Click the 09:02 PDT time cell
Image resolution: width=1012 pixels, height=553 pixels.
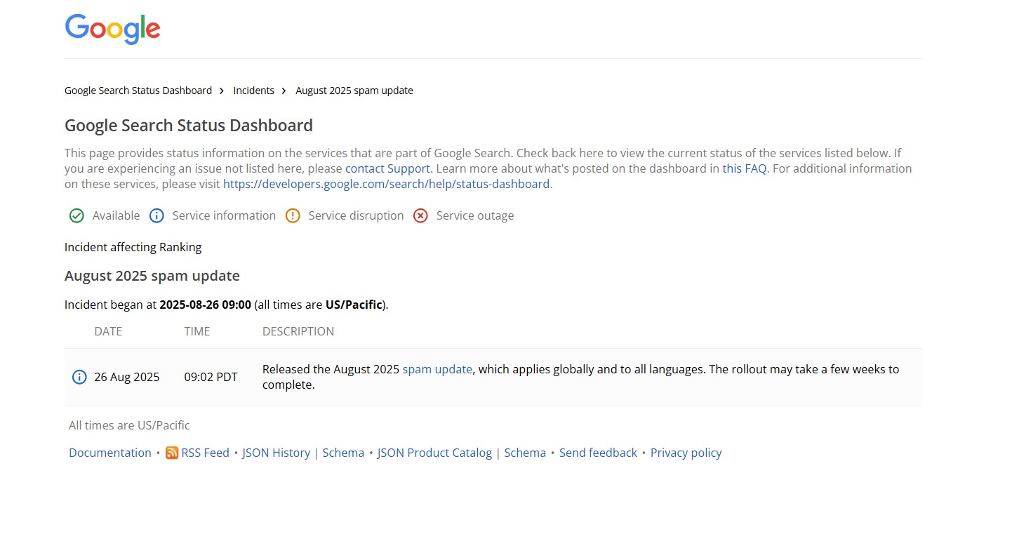tap(211, 377)
